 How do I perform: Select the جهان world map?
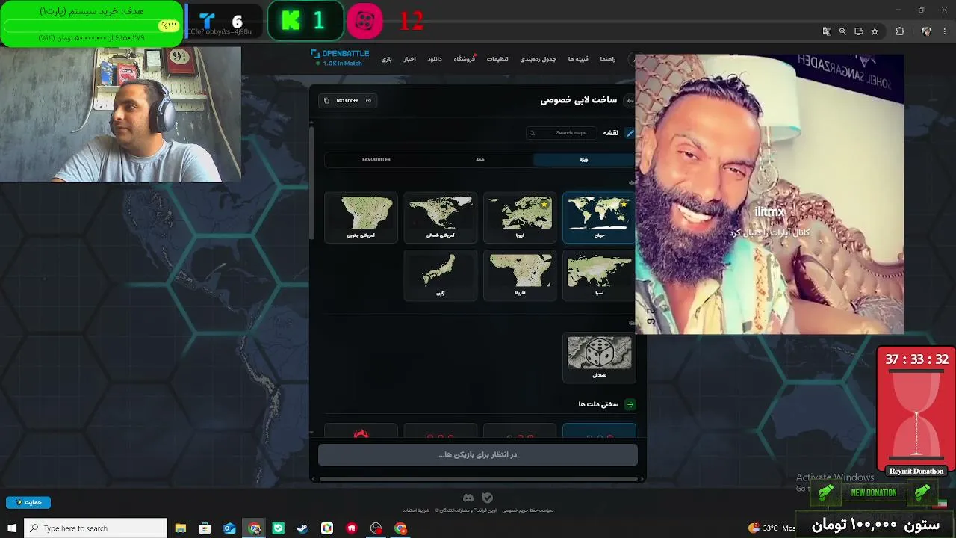pyautogui.click(x=599, y=217)
